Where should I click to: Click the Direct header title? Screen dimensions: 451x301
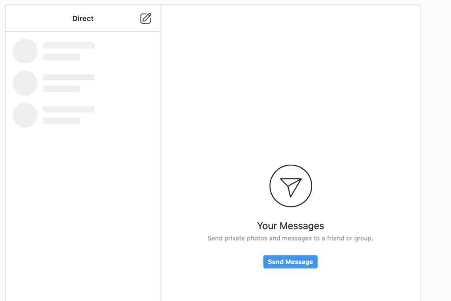83,18
